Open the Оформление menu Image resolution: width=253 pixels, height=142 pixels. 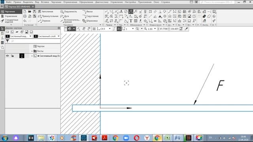pyautogui.click(x=86, y=2)
